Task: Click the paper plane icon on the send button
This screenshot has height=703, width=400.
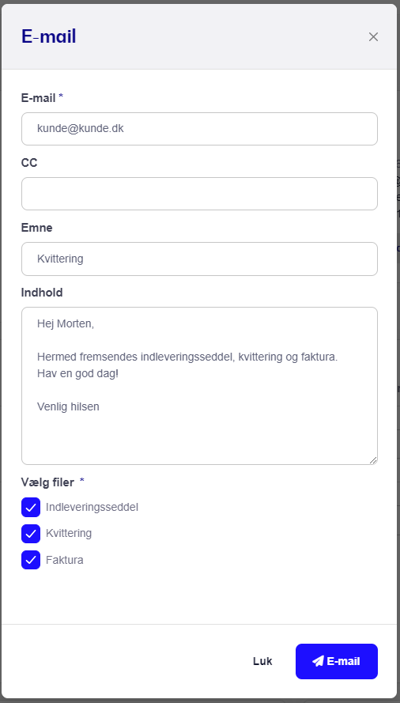Action: point(318,661)
